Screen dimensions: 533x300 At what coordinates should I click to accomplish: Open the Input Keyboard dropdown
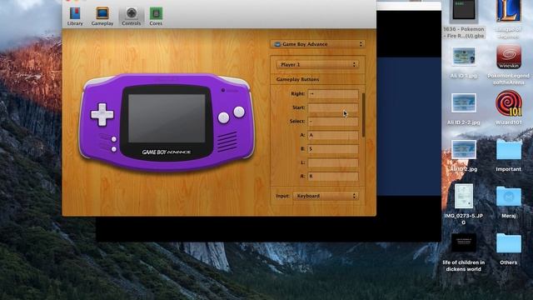tap(326, 197)
